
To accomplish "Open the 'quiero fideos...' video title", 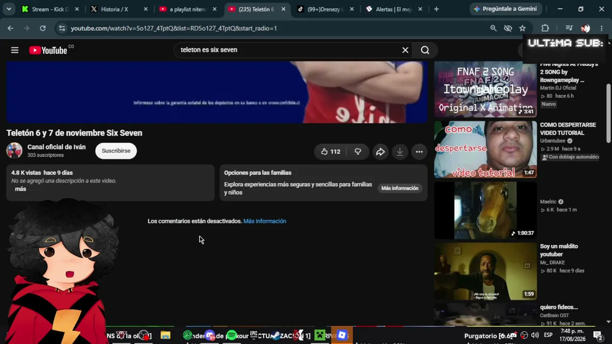I will point(559,307).
